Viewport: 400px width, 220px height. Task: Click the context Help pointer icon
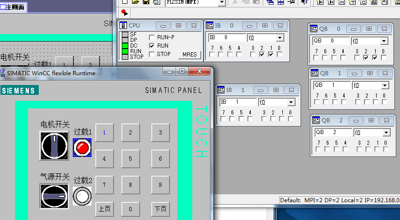[304, 2]
